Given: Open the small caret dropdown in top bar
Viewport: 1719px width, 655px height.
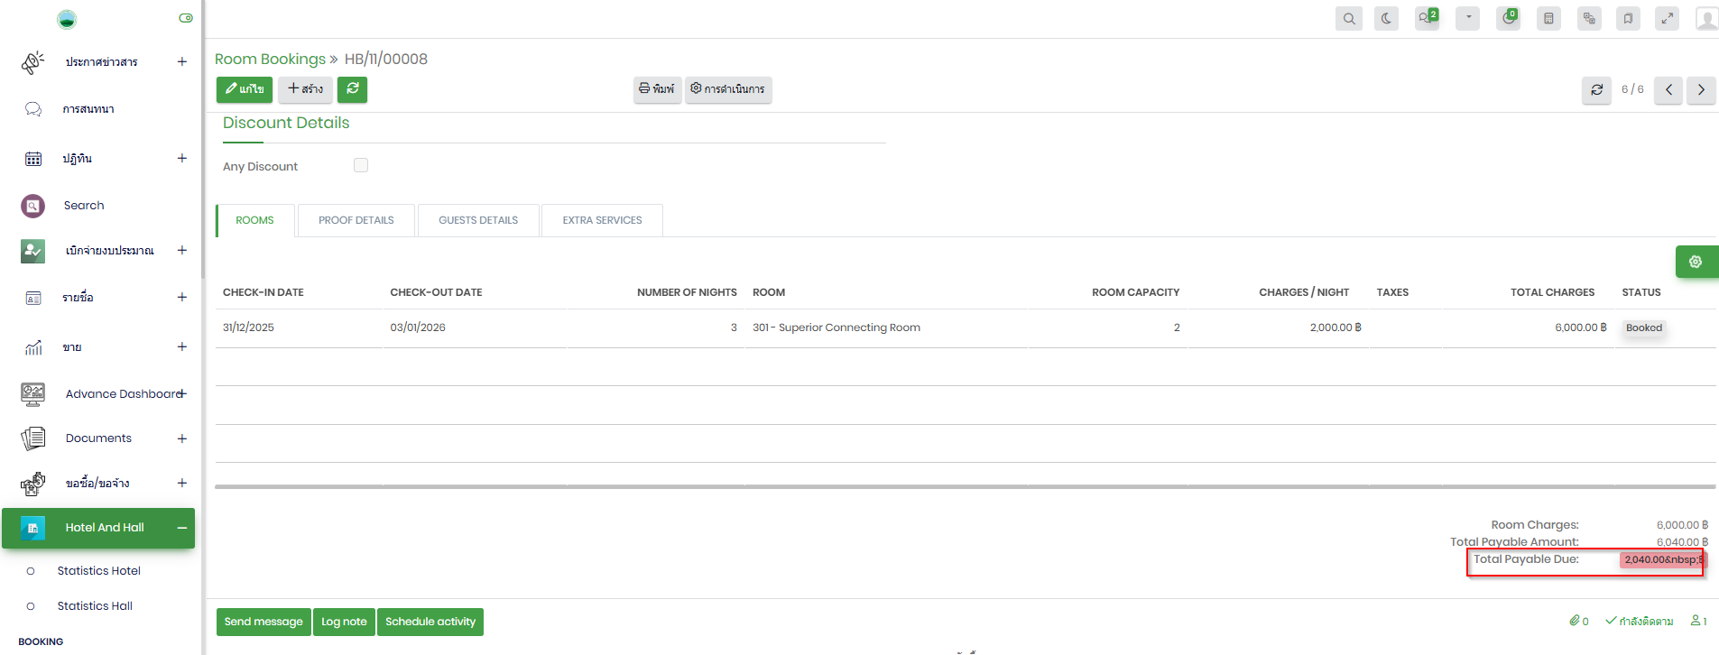Looking at the screenshot, I should (1467, 18).
